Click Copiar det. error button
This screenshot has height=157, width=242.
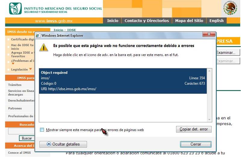click(x=194, y=129)
